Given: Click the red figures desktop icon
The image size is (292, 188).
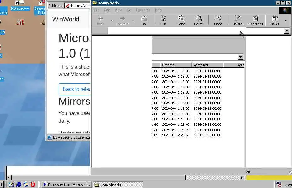Looking at the screenshot, I should click(20, 22).
